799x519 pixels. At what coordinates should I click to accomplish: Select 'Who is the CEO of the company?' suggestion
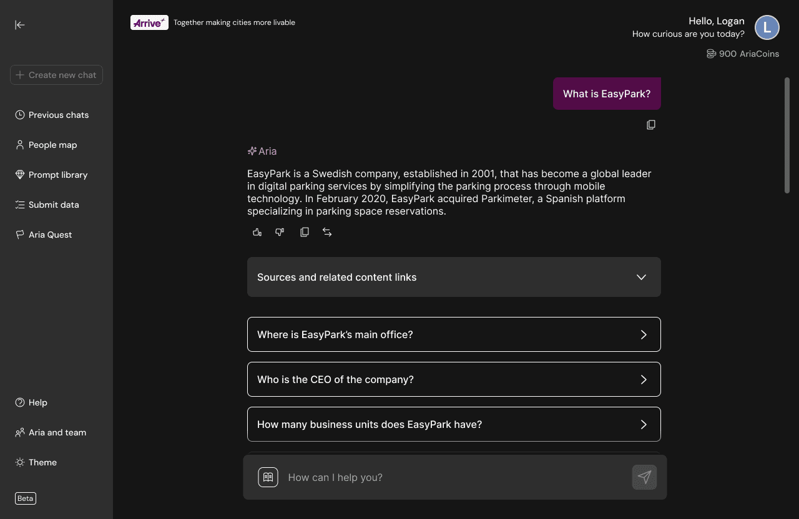(x=454, y=379)
